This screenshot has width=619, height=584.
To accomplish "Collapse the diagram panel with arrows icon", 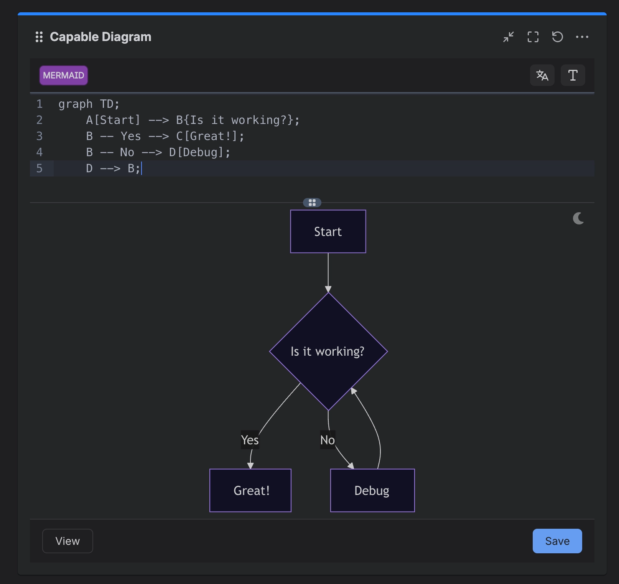I will click(509, 37).
